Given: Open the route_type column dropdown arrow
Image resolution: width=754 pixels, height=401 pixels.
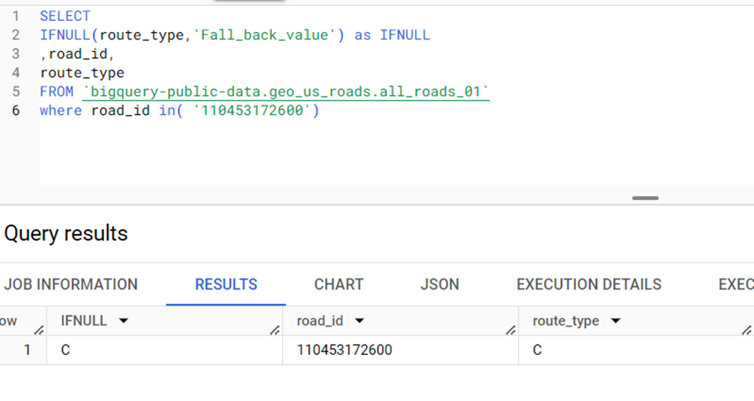Looking at the screenshot, I should pos(615,320).
